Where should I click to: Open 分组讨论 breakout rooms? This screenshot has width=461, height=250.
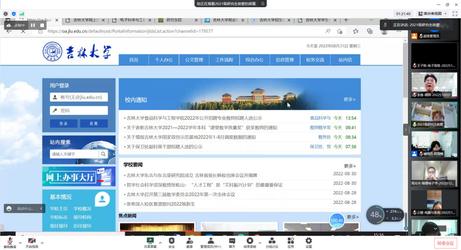[x=272, y=241]
